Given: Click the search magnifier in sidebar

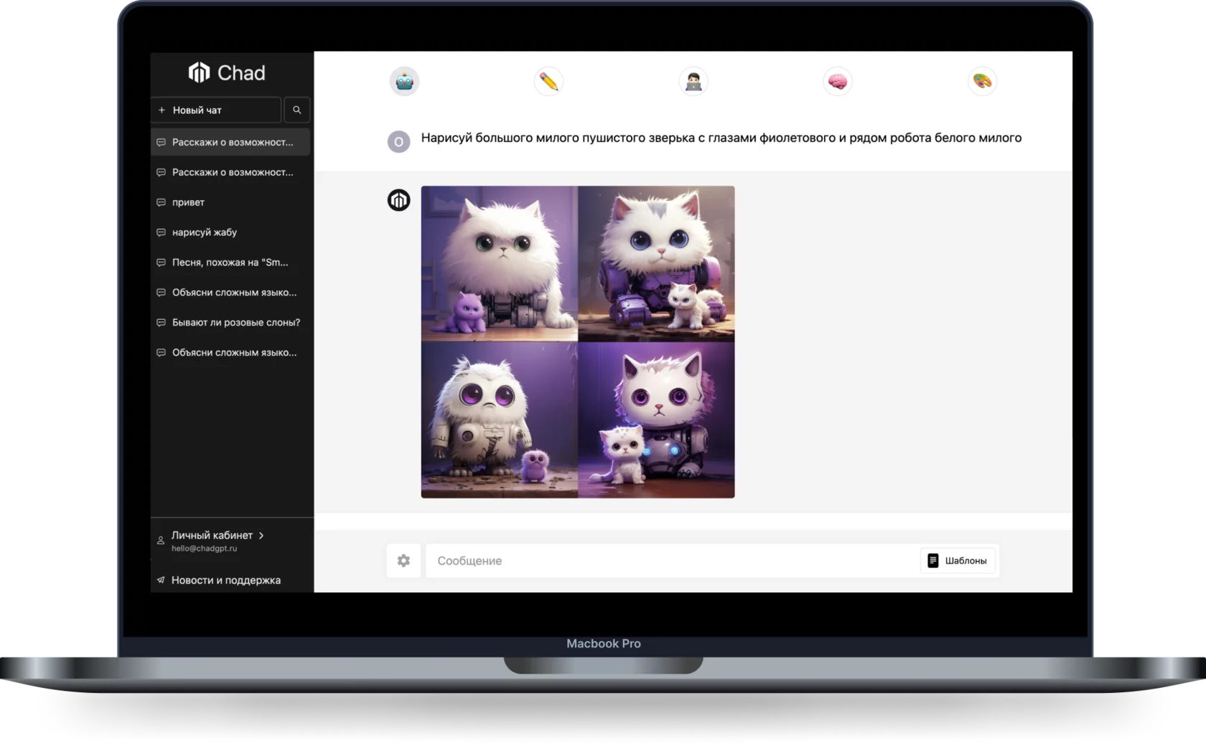Looking at the screenshot, I should (297, 110).
